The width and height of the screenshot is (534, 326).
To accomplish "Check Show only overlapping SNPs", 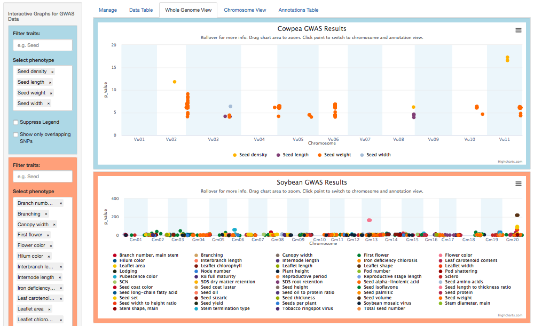I will [x=15, y=134].
